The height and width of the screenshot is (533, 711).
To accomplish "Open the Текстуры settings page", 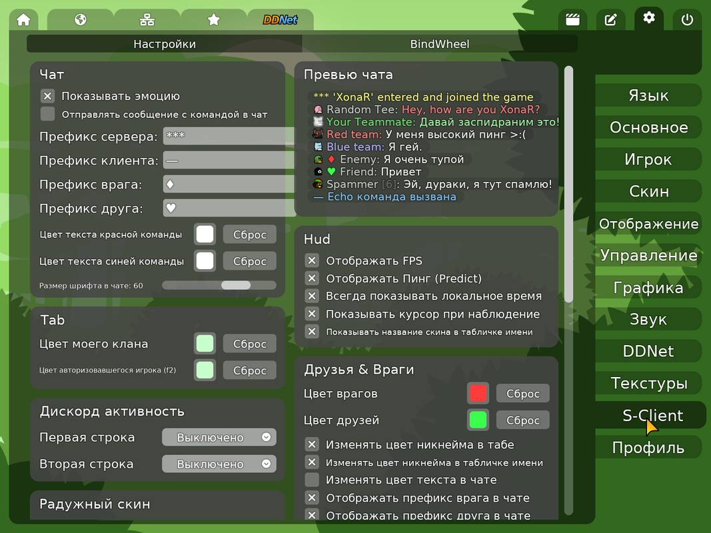I will [x=648, y=383].
